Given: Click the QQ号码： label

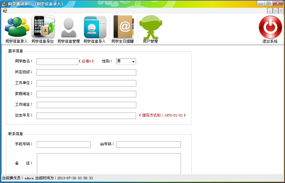Looking at the screenshot, I should click(x=107, y=144).
